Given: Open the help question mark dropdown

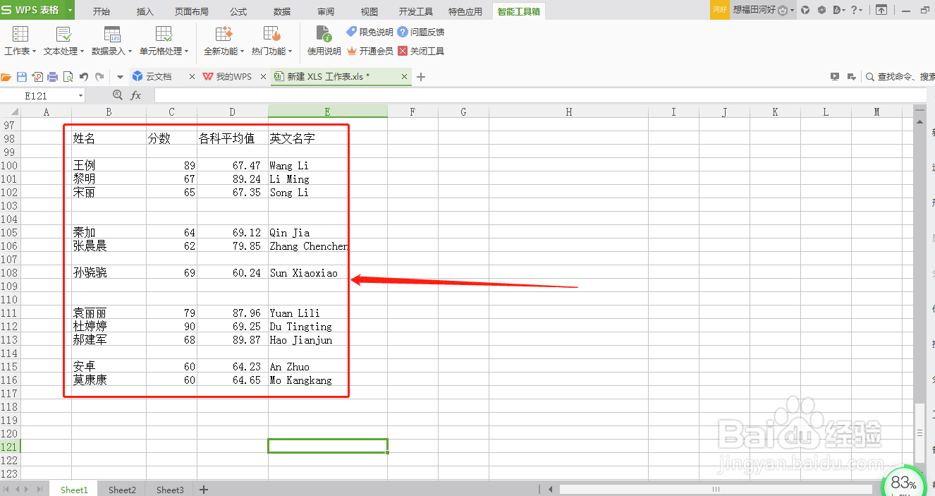Looking at the screenshot, I should 857,10.
